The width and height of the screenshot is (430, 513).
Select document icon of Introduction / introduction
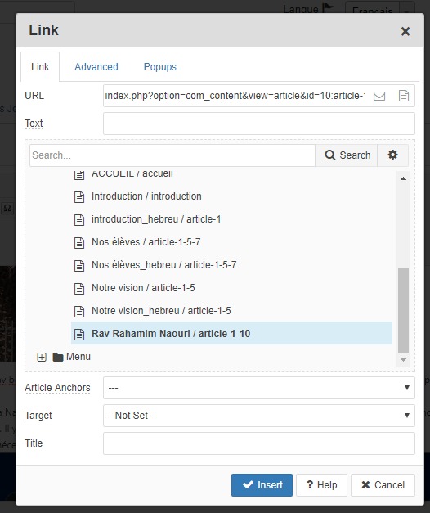(79, 197)
